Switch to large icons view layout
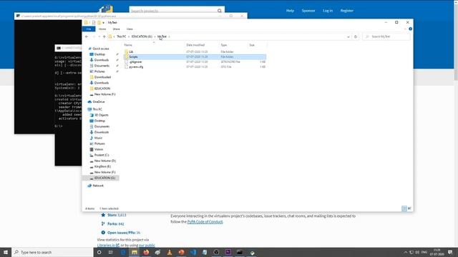Viewport: 458px width, 257px height. 409,208
